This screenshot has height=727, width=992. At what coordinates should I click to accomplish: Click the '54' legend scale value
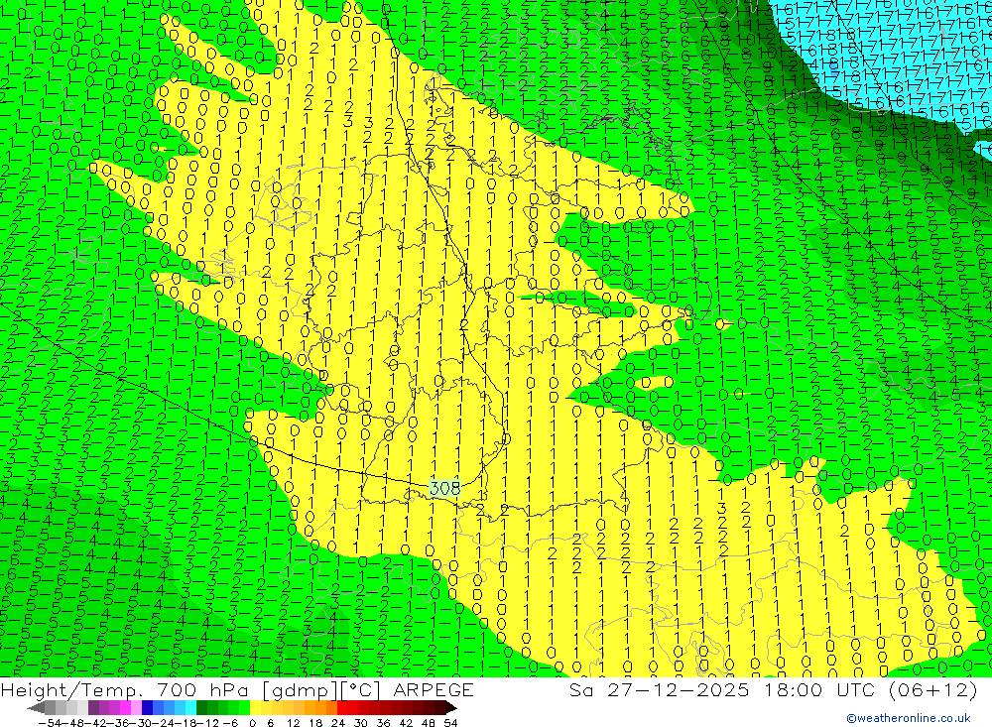click(x=450, y=723)
